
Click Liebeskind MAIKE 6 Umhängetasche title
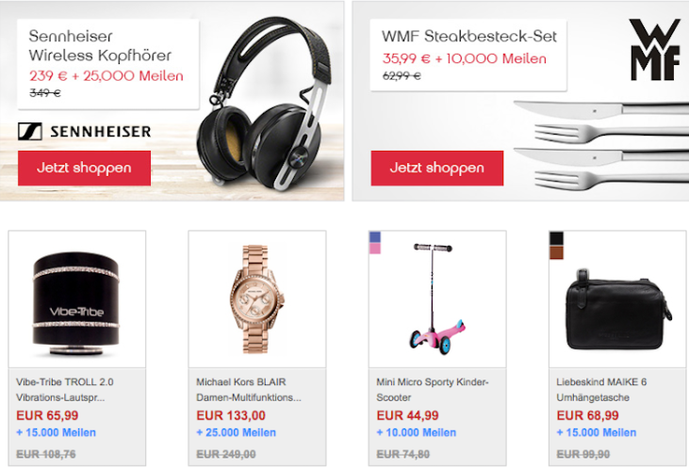click(x=601, y=390)
